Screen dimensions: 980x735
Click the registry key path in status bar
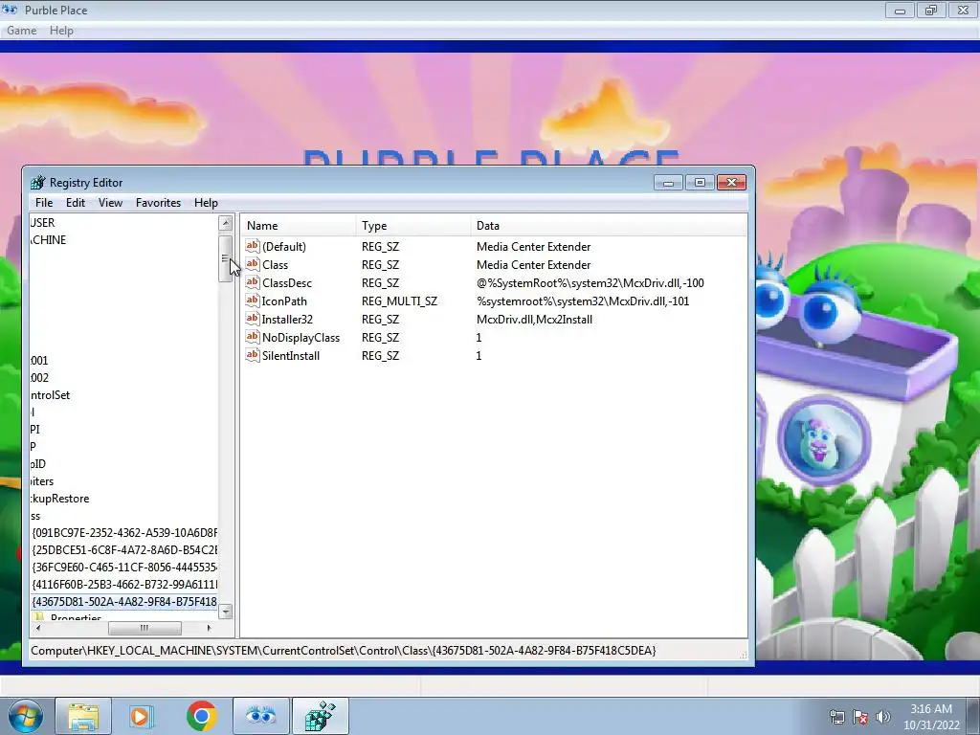(x=344, y=650)
